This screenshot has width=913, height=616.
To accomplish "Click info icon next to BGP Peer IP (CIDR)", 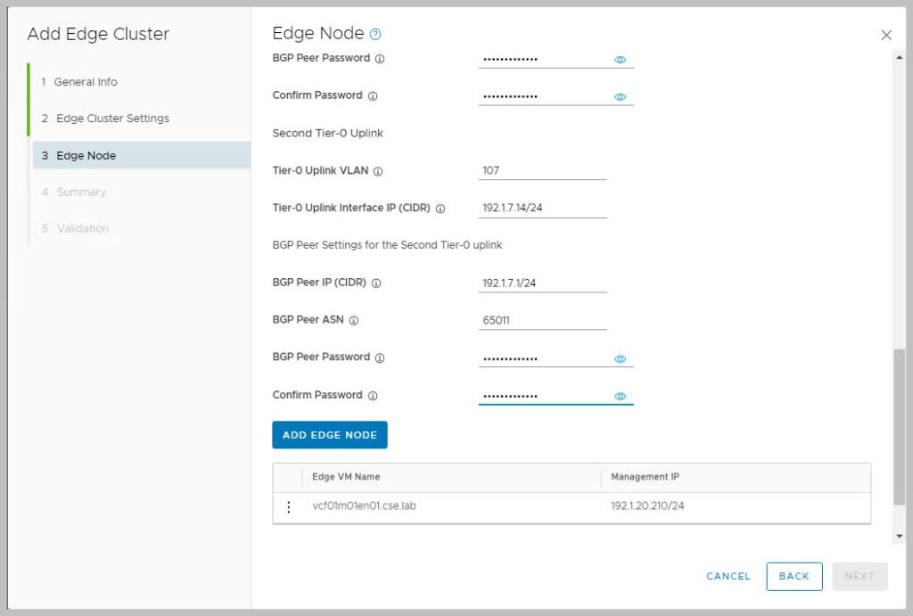I will click(376, 283).
